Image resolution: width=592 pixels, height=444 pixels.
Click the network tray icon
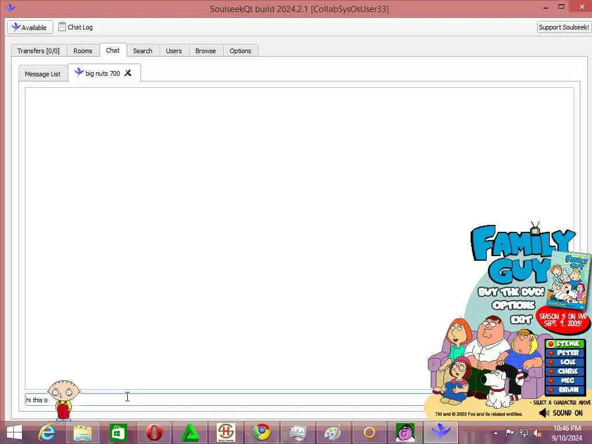[x=524, y=433]
